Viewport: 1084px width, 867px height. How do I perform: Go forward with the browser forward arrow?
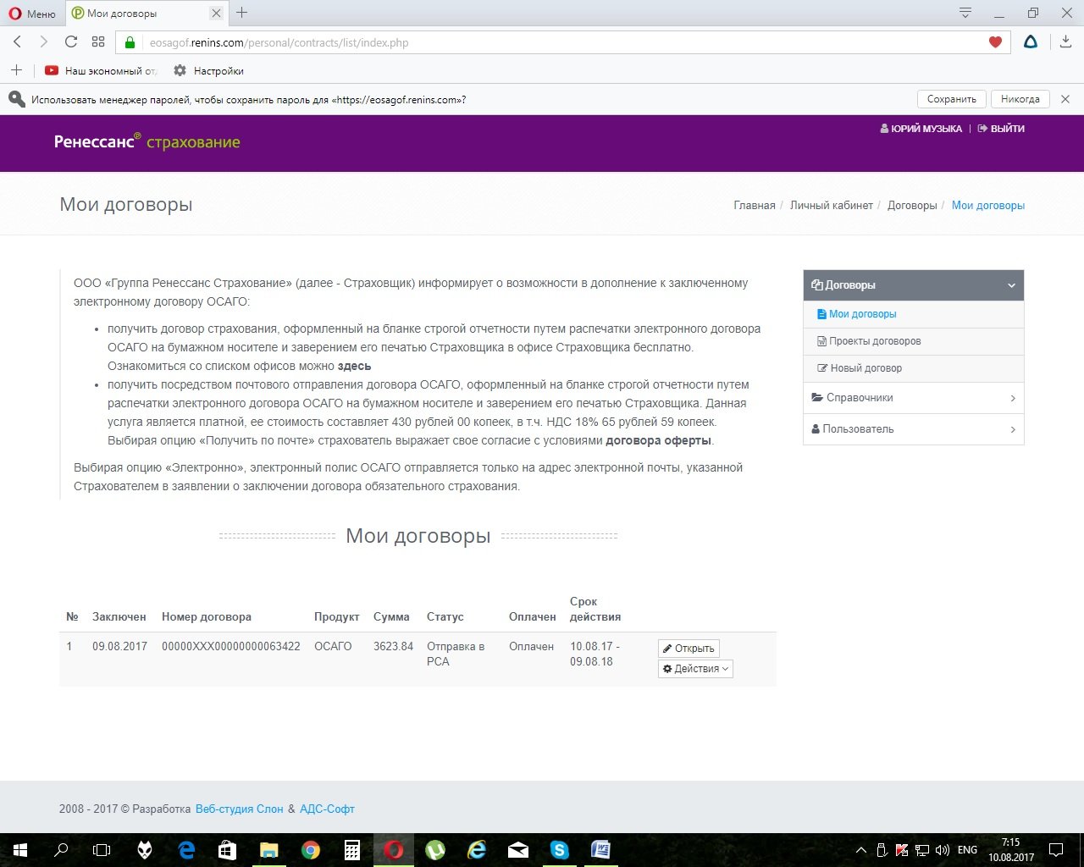point(44,41)
